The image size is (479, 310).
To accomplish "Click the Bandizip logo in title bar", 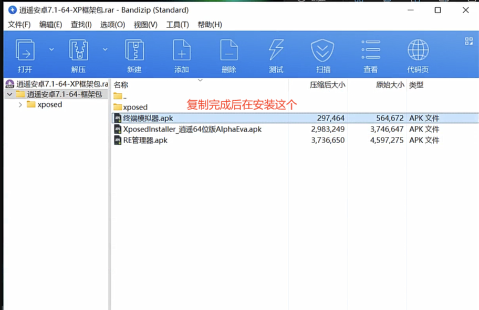I will [12, 10].
